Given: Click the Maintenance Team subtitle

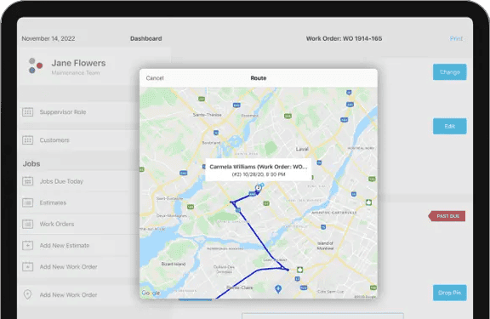Looking at the screenshot, I should click(x=76, y=73).
